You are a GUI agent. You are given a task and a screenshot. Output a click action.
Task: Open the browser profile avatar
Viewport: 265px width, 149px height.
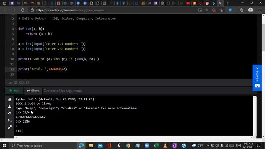251,10
